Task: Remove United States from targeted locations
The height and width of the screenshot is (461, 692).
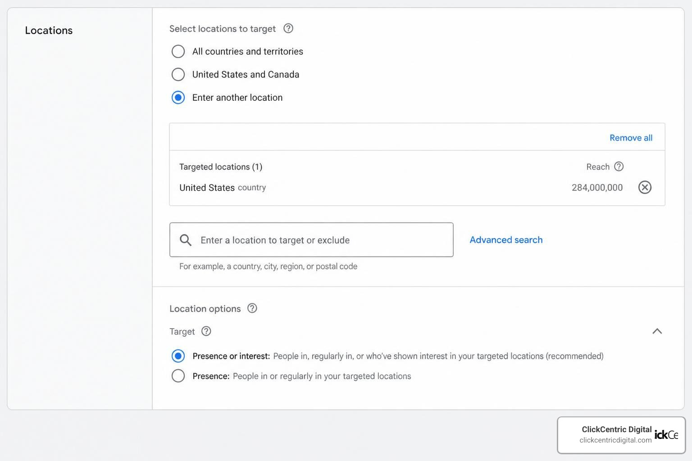Action: pos(645,187)
